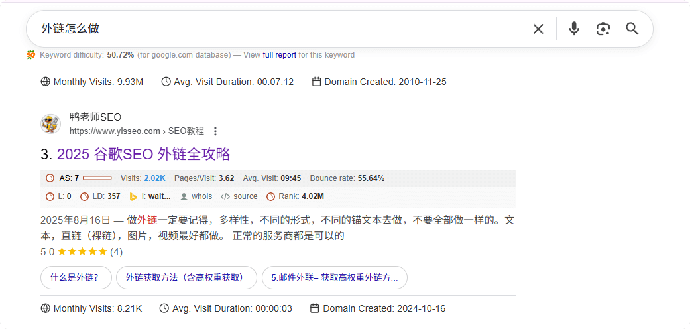Submit search with magnifying glass icon

[x=632, y=29]
